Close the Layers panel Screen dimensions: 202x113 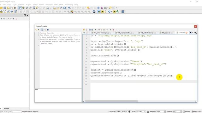[27, 15]
